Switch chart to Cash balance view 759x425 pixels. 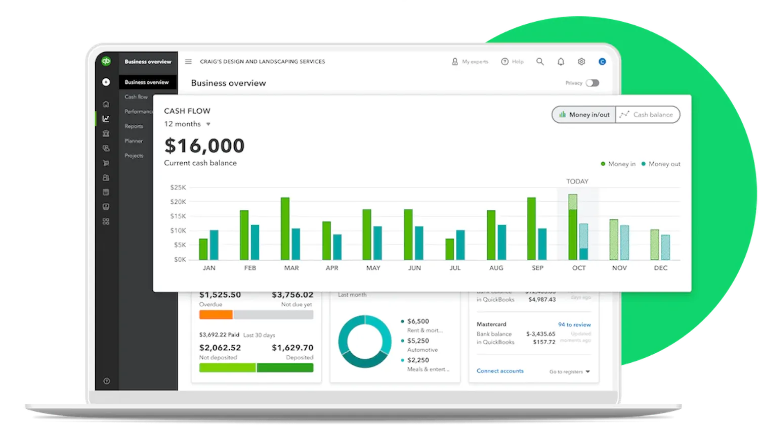pos(648,115)
